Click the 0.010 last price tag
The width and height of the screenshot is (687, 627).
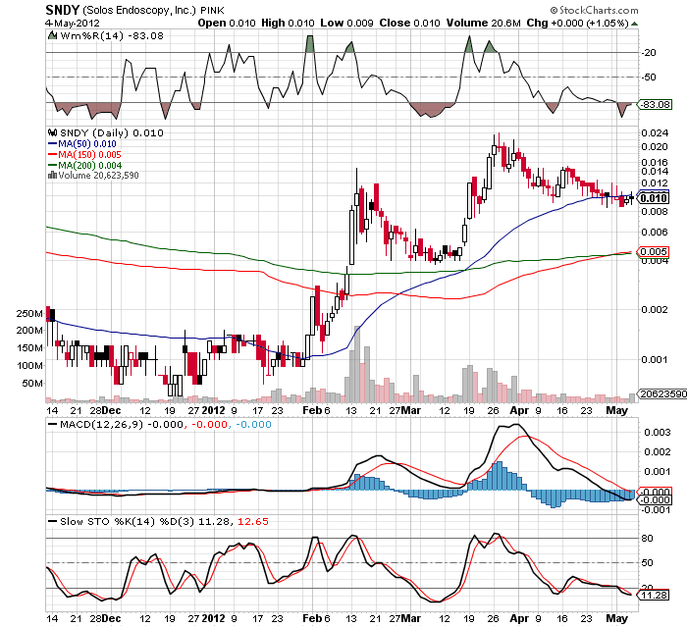click(x=654, y=198)
